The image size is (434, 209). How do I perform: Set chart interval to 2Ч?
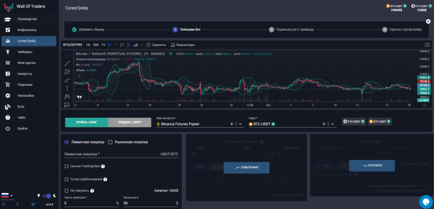[x=110, y=45]
